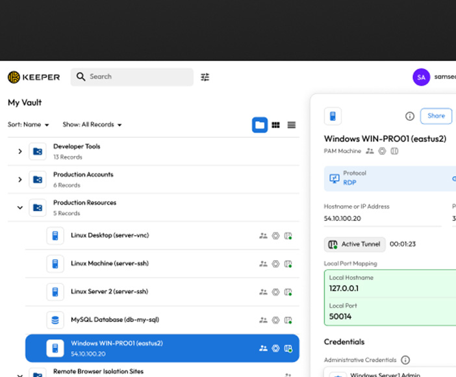Viewport: 456px width, 377px height.
Task: Click the Linux Server 2 record icon
Action: [55, 292]
